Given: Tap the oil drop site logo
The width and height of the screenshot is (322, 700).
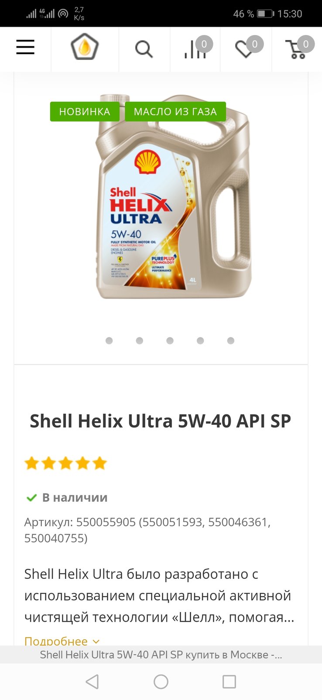Looking at the screenshot, I should click(85, 47).
